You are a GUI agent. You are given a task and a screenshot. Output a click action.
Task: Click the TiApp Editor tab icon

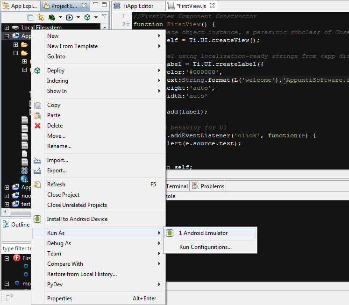pyautogui.click(x=117, y=6)
